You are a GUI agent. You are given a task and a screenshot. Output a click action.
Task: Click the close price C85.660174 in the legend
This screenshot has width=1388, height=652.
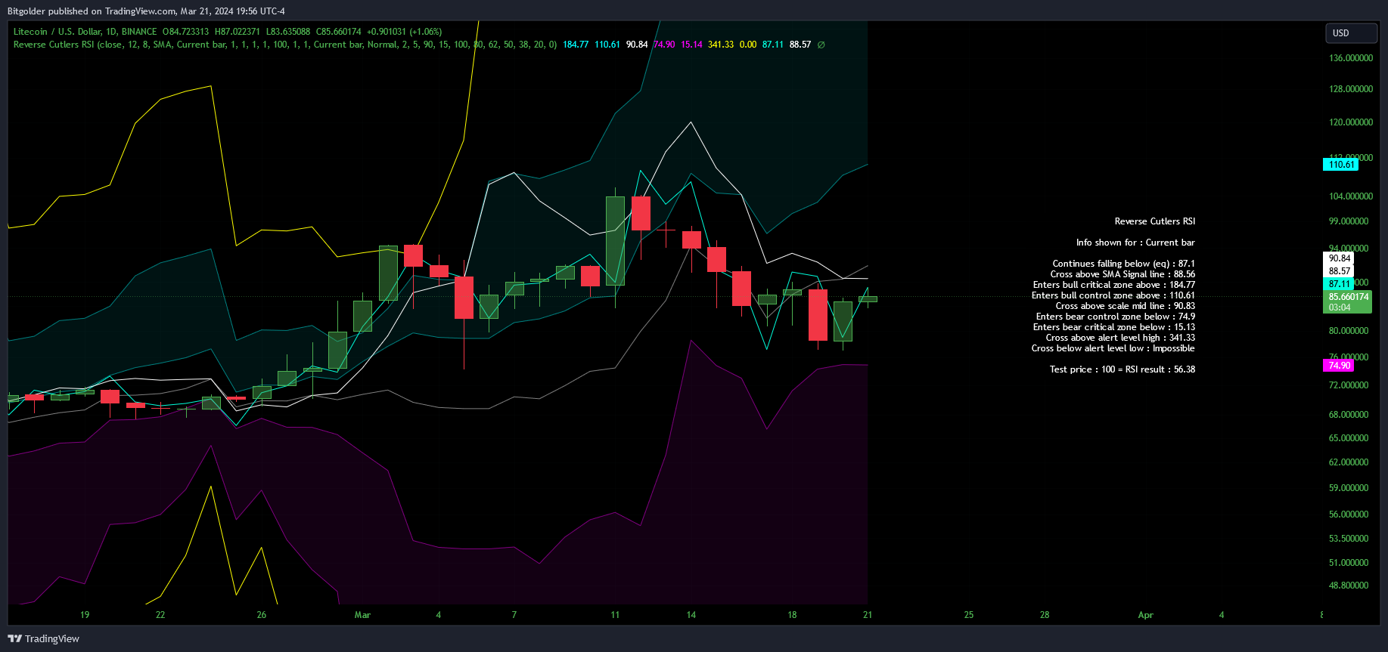point(338,32)
